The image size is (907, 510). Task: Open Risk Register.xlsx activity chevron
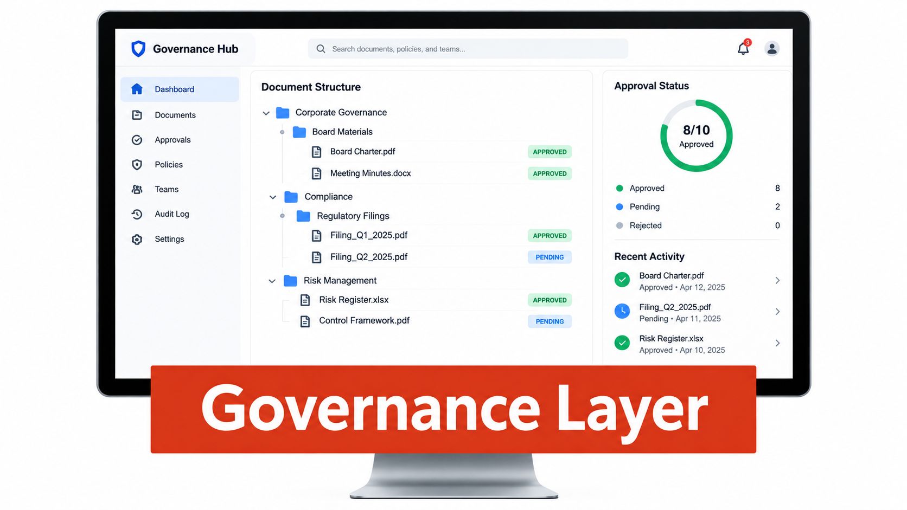pos(777,343)
